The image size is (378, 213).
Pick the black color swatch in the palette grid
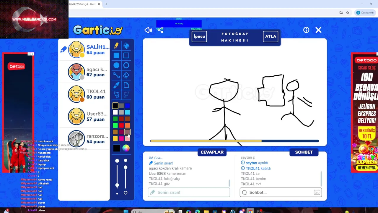pos(115,106)
